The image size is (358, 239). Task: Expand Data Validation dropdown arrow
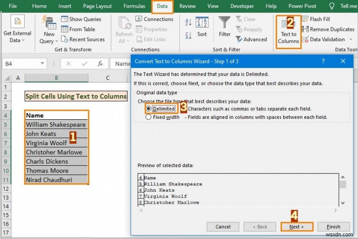pos(351,39)
